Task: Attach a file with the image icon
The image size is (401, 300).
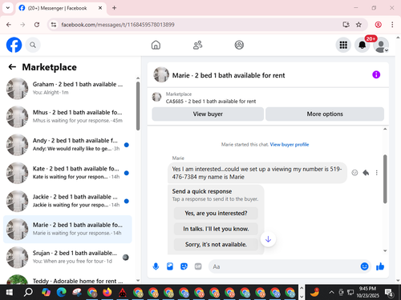Action: 170,266
